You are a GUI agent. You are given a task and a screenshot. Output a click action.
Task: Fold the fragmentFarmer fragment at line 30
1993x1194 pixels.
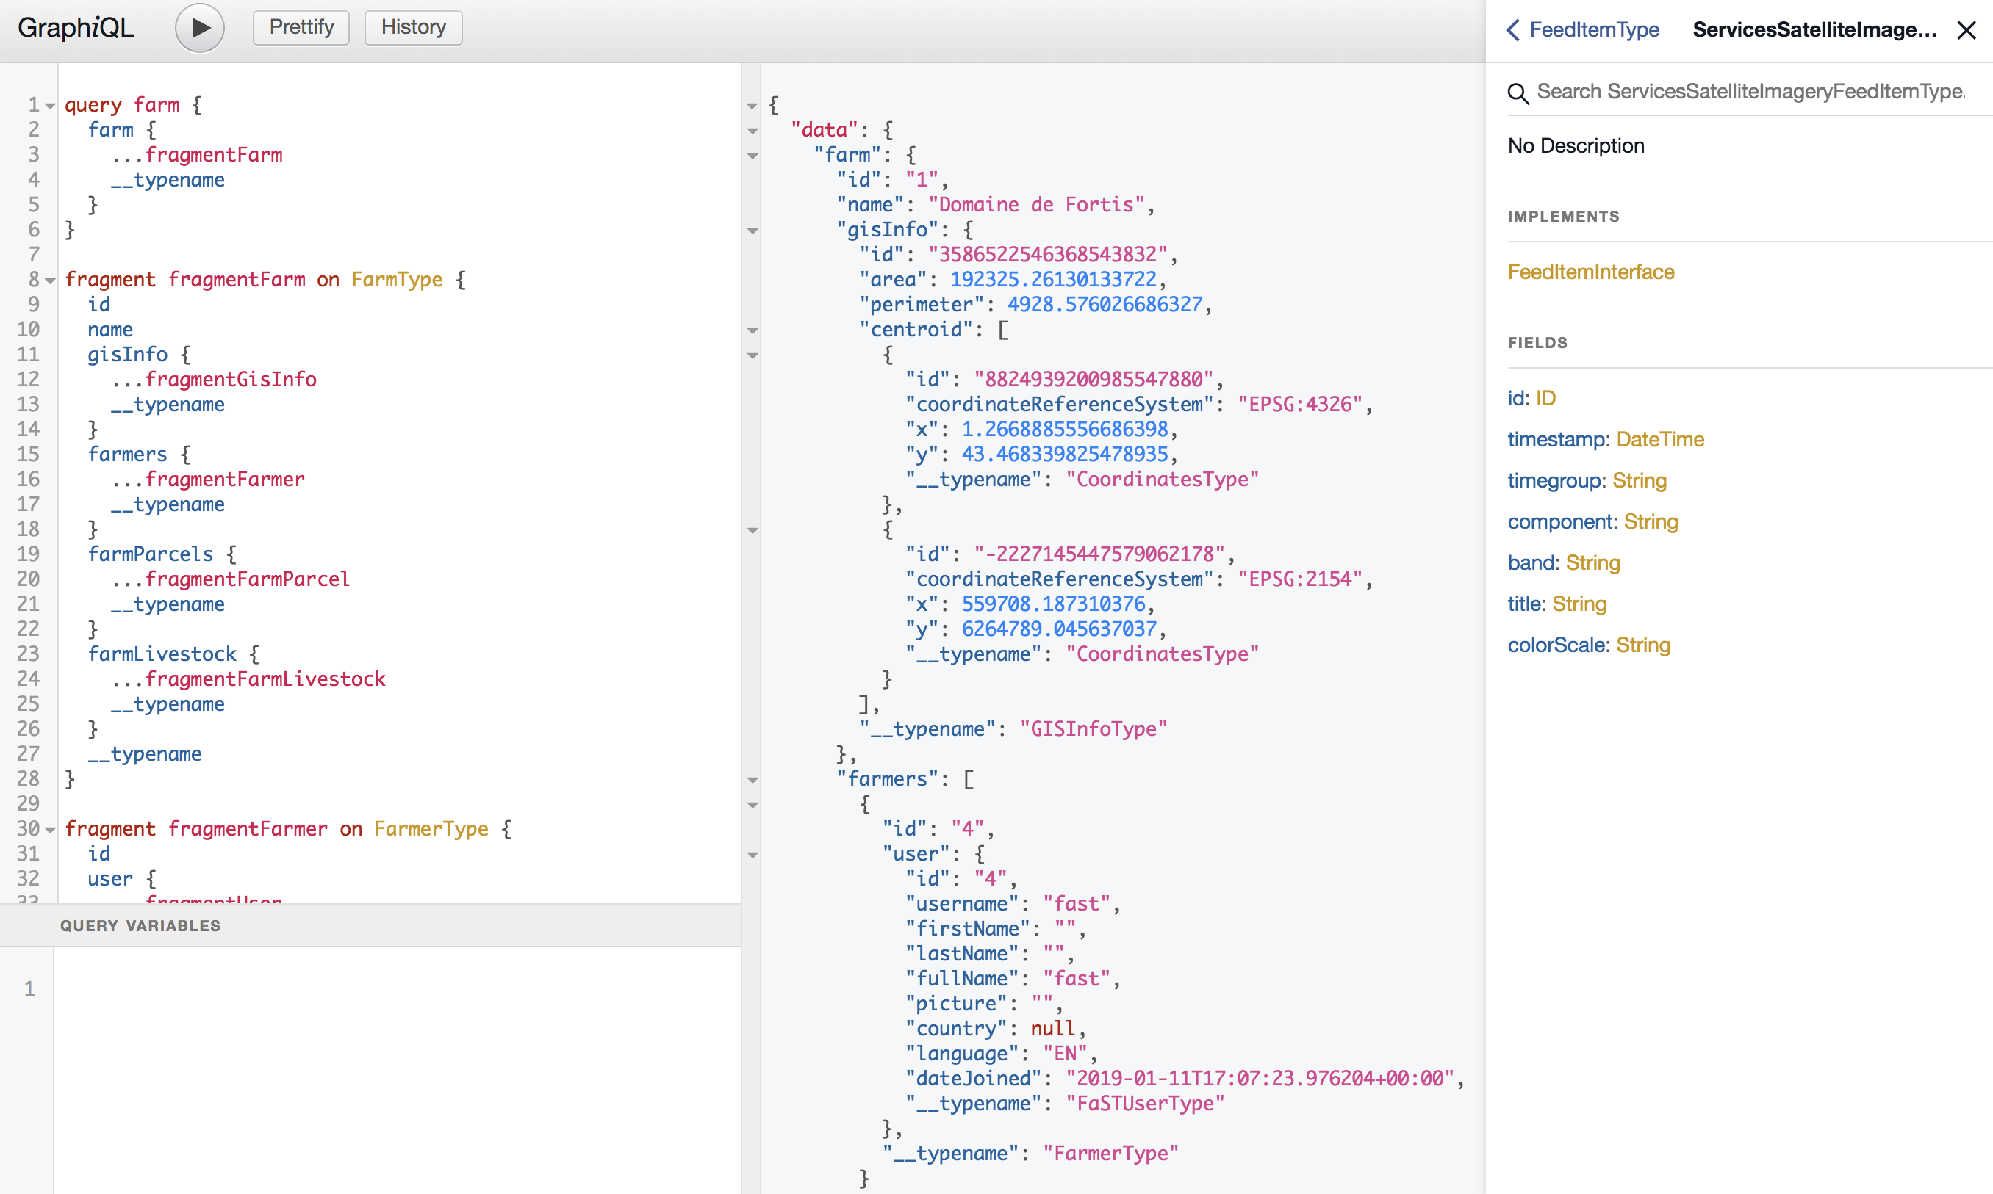coord(51,830)
